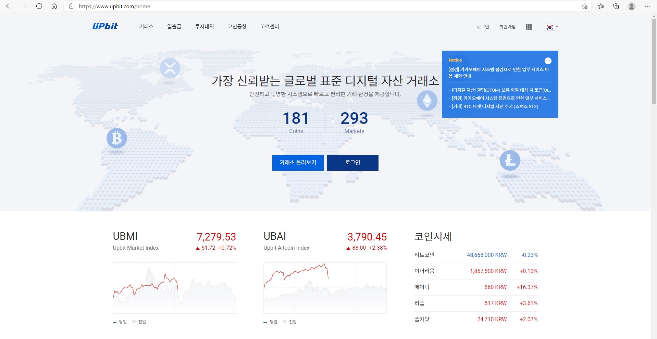Click UBMI index value 7,279.53
The height and width of the screenshot is (339, 657).
coord(216,237)
